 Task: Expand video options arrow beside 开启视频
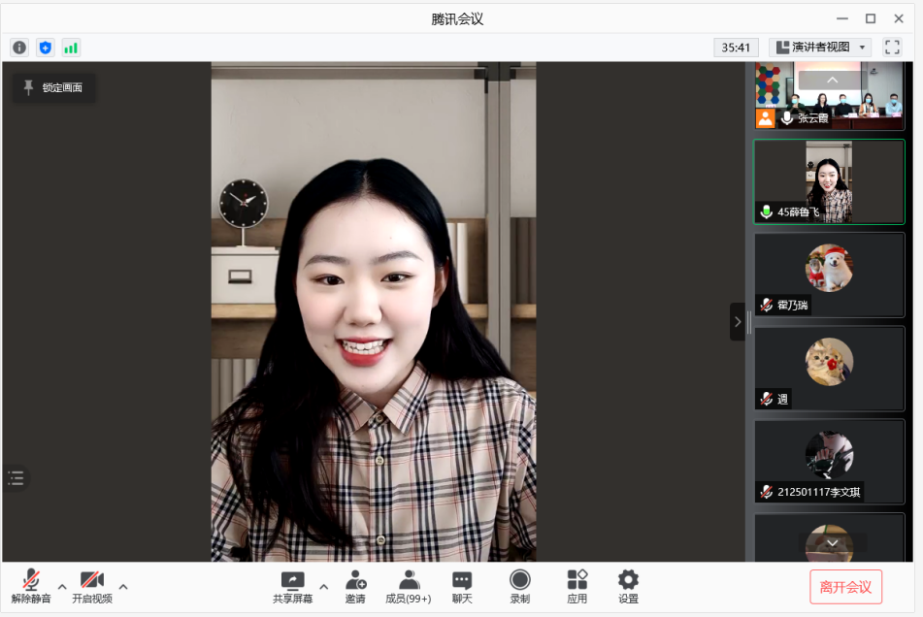point(123,586)
